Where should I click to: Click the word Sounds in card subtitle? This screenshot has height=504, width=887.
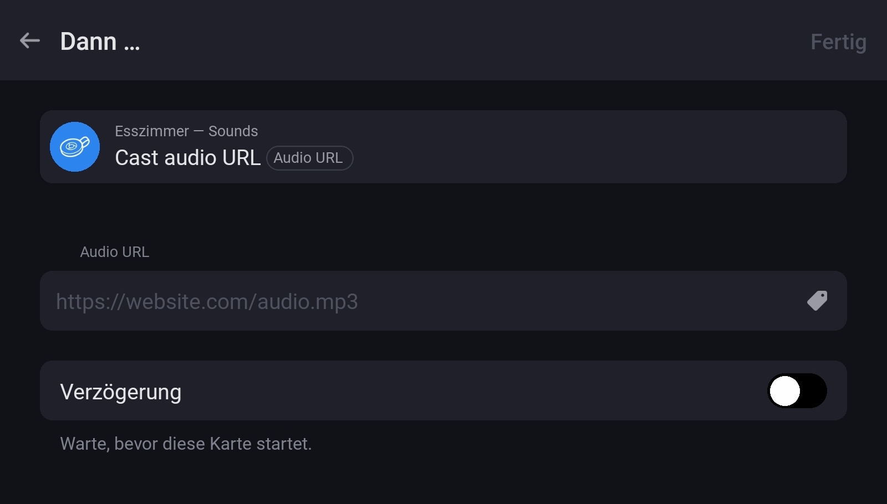click(233, 131)
